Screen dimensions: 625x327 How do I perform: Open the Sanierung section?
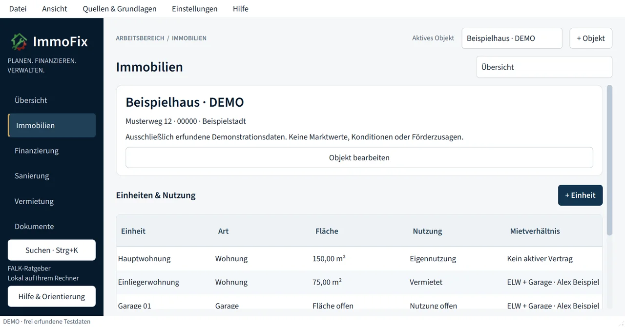(52, 176)
